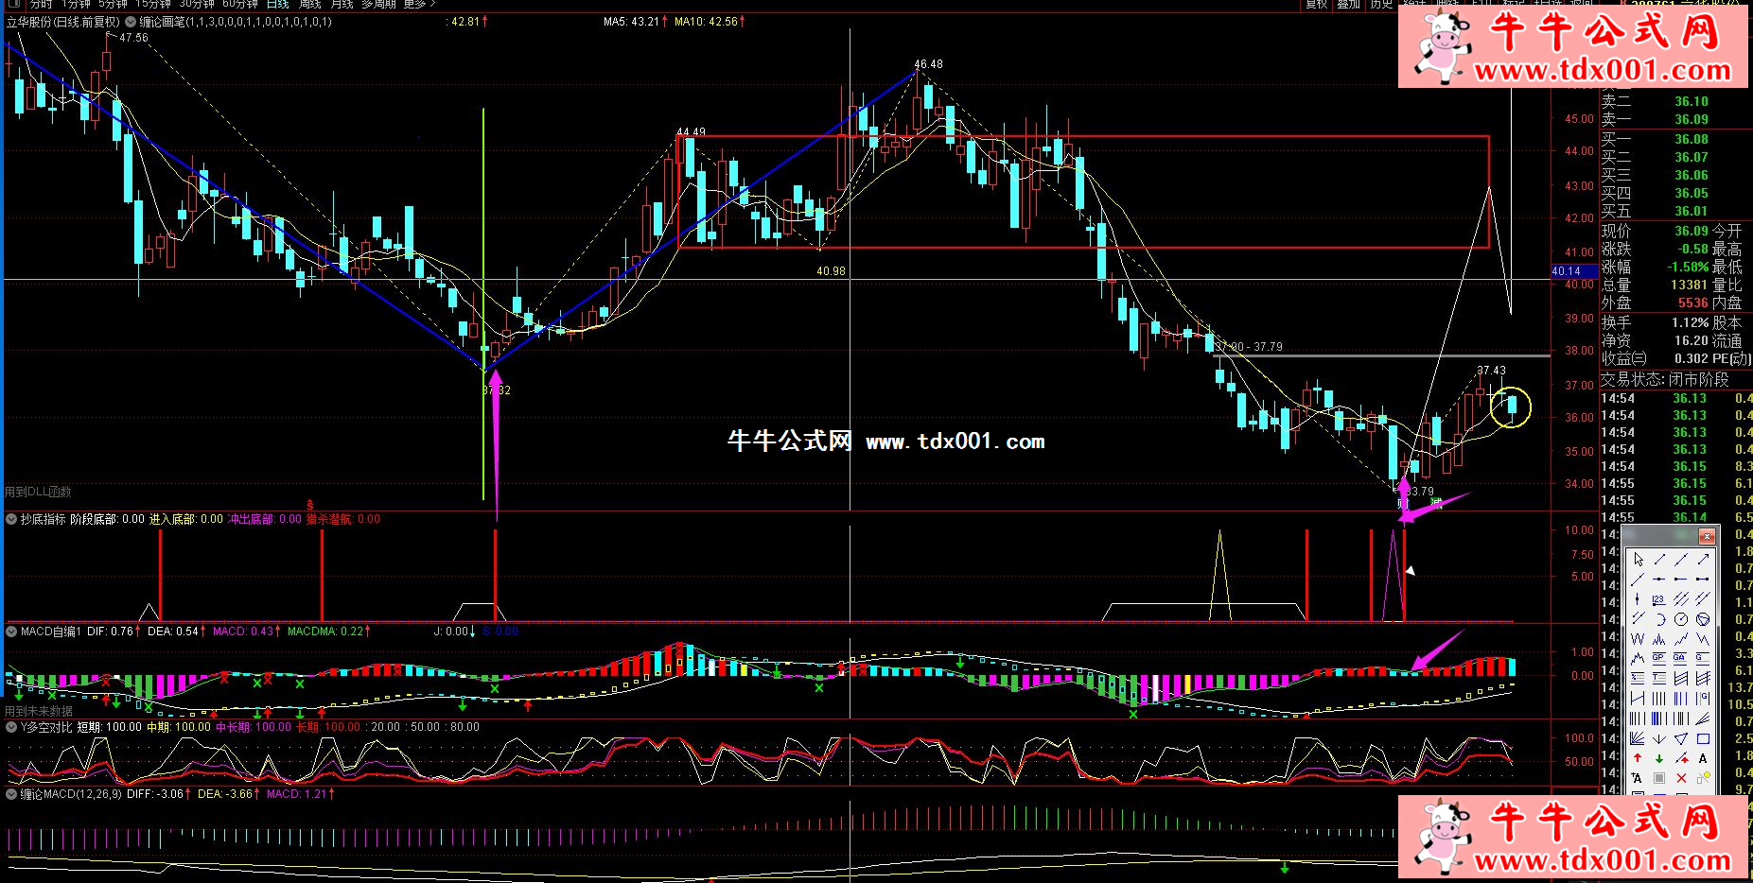1753x883 pixels.
Task: Click the 买五 price 36.01
Action: coord(1692,211)
